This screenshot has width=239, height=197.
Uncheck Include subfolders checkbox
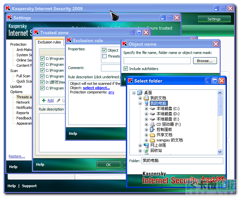coord(126,68)
